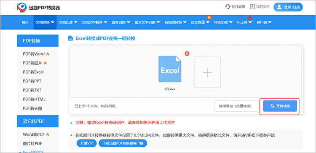Click the Excel转换成PDF在线一键转换 heading
The width and height of the screenshot is (316, 153).
point(105,38)
